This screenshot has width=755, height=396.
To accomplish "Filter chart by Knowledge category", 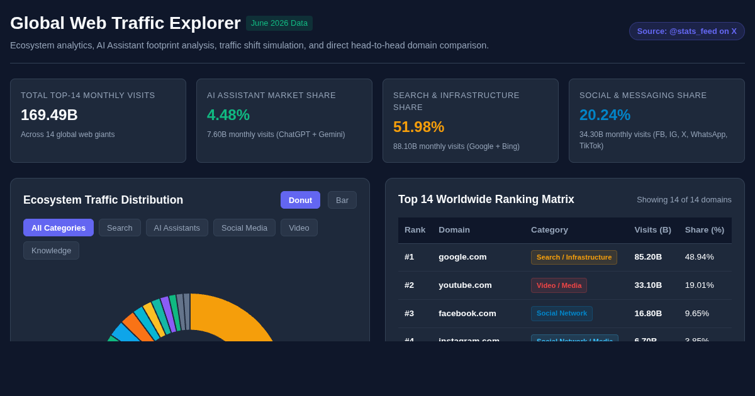I will coord(51,250).
